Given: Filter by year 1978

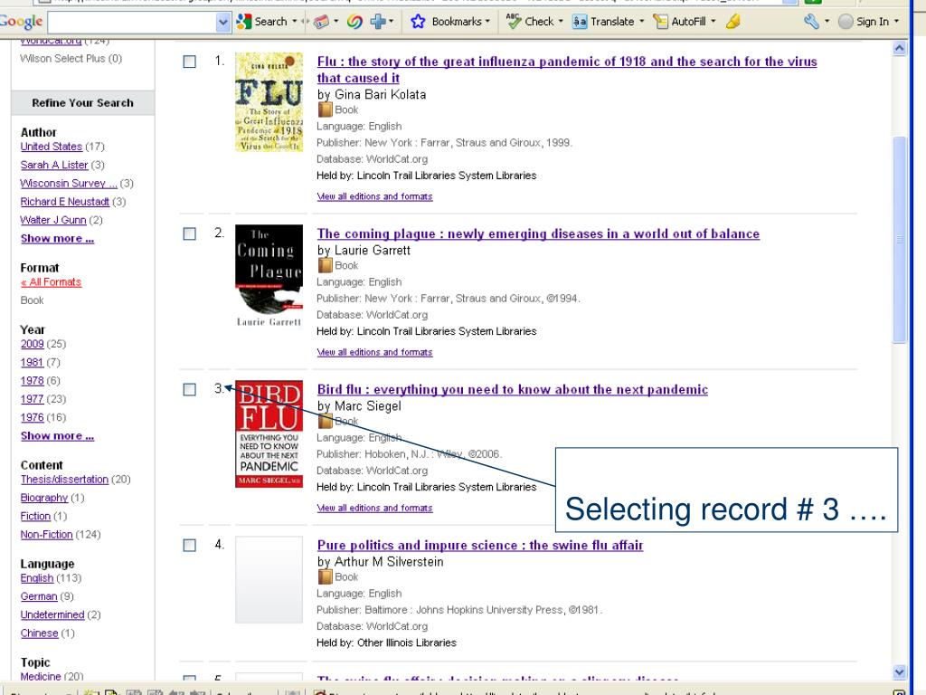Looking at the screenshot, I should click(32, 381).
